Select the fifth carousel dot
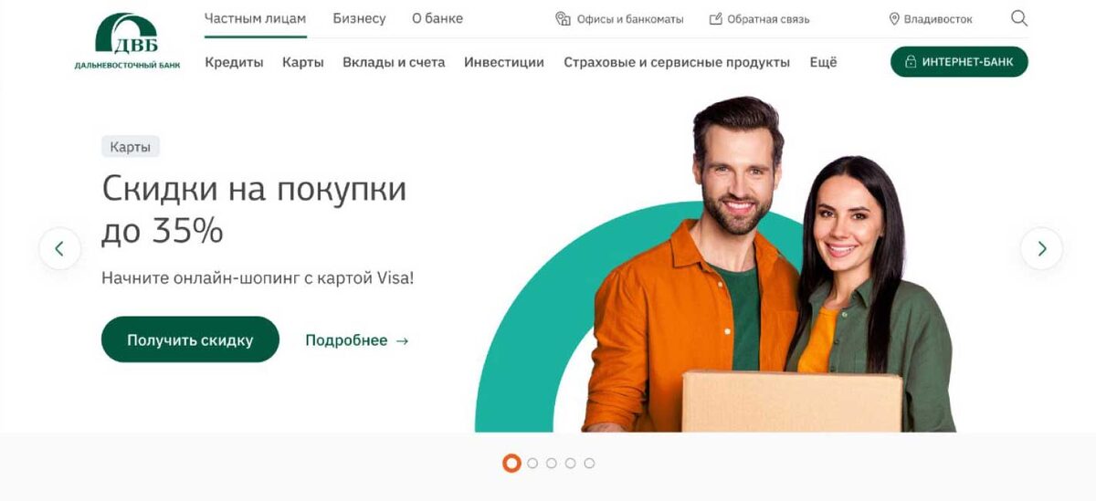Viewport: 1096px width, 501px height. [589, 464]
